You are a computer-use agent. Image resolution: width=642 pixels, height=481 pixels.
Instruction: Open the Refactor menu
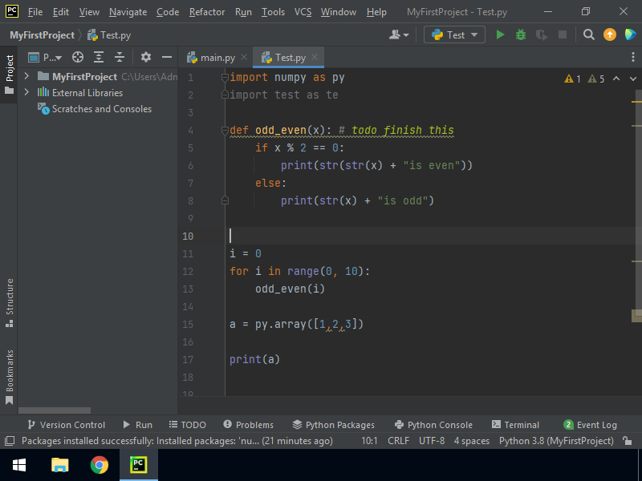(x=207, y=12)
